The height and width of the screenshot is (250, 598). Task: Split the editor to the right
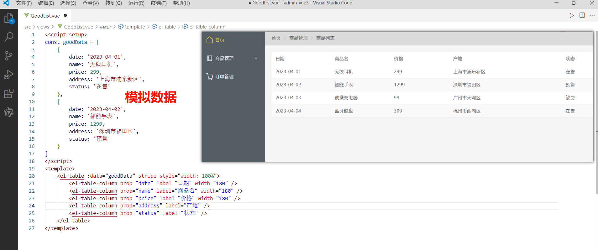(x=582, y=15)
